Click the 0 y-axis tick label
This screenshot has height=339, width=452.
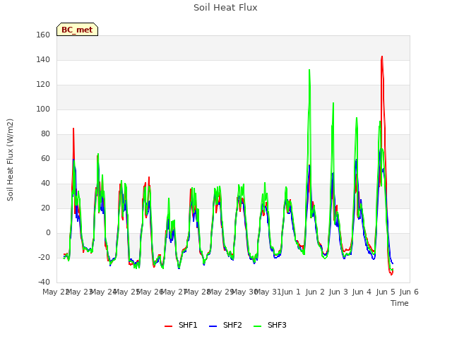coord(48,232)
